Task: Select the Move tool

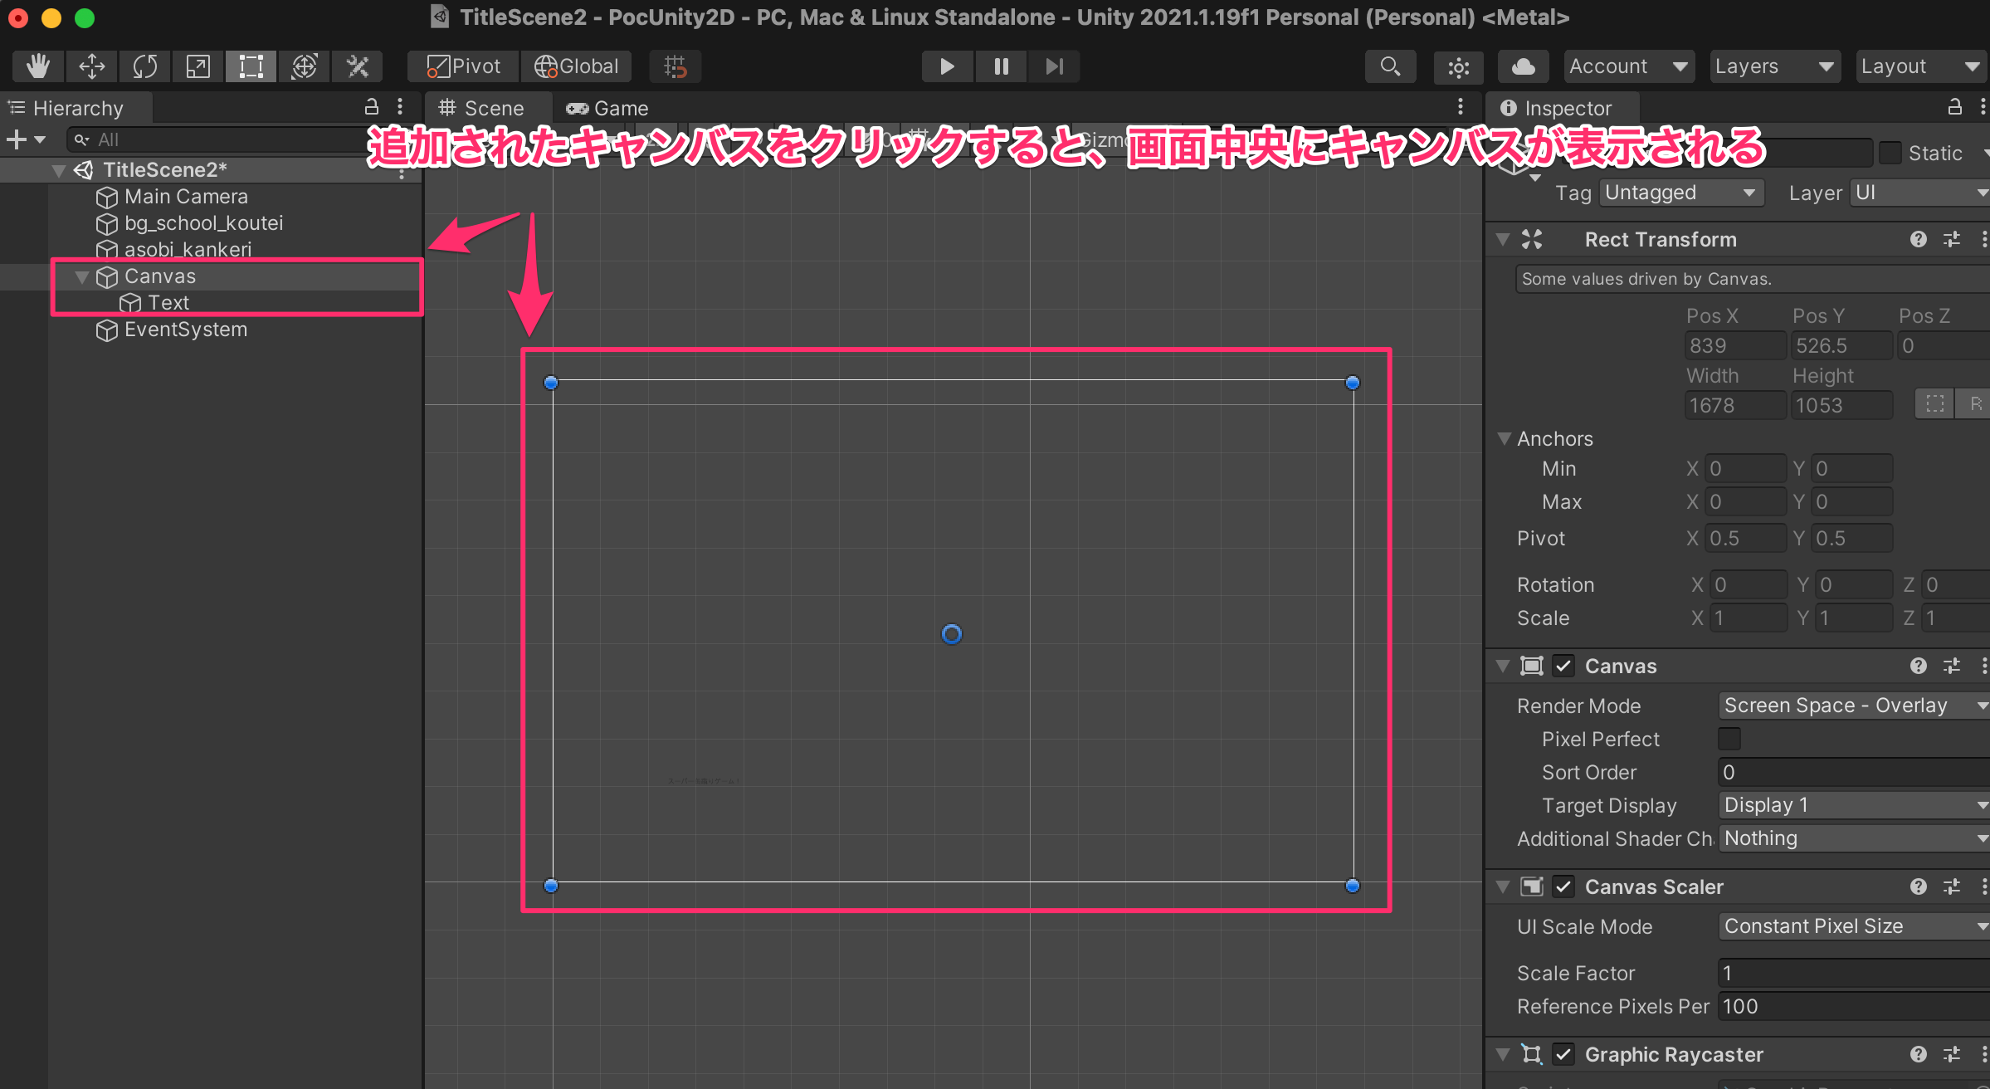Action: (x=91, y=66)
